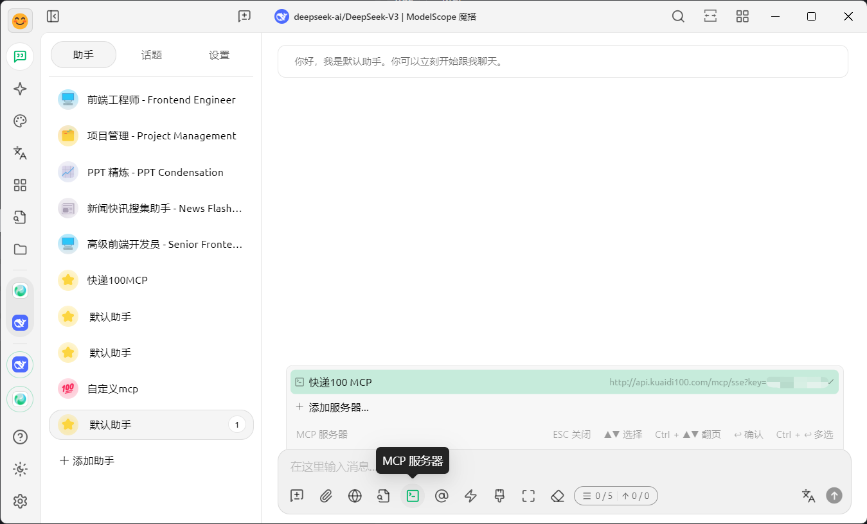
Task: Open the top-right mini apps grid icon
Action: (x=742, y=17)
